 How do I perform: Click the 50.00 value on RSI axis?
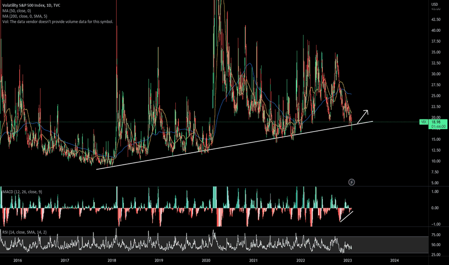tap(436, 245)
